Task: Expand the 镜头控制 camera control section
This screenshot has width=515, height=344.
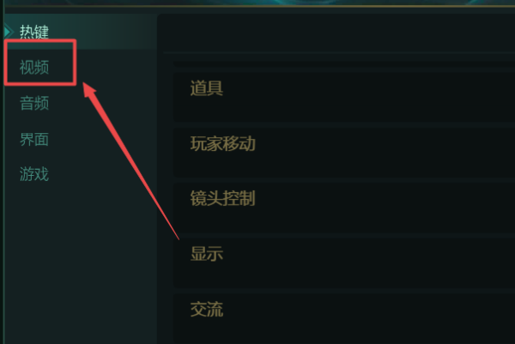Action: click(344, 208)
